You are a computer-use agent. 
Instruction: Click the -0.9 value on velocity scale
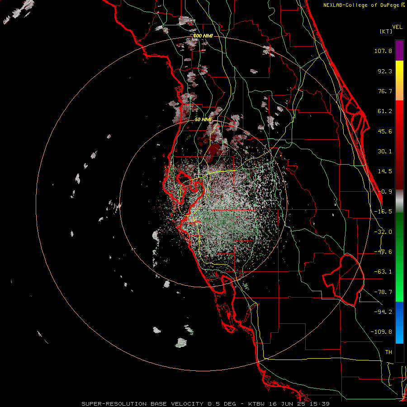click(x=385, y=192)
